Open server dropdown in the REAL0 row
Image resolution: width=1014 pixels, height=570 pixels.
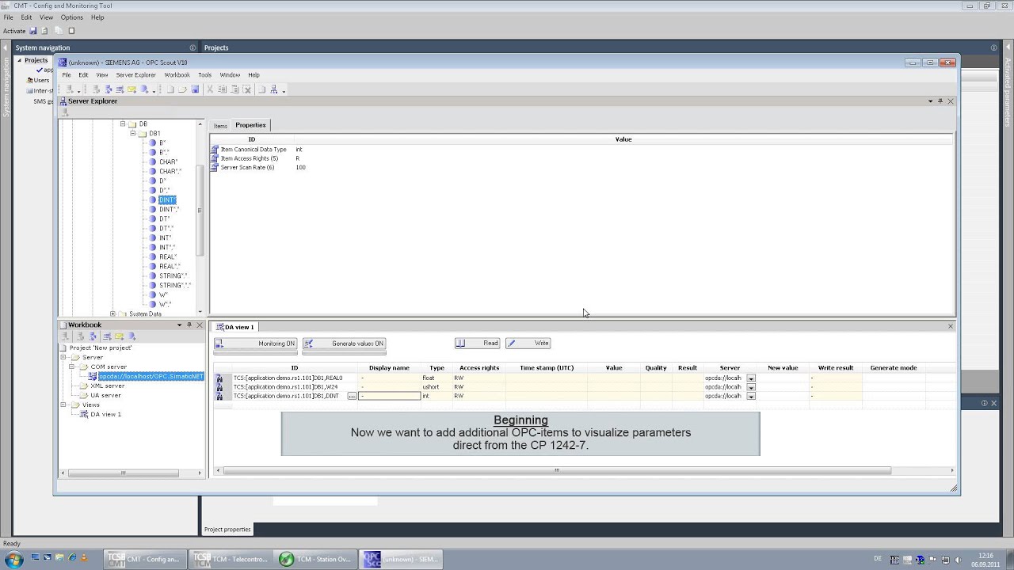point(751,378)
